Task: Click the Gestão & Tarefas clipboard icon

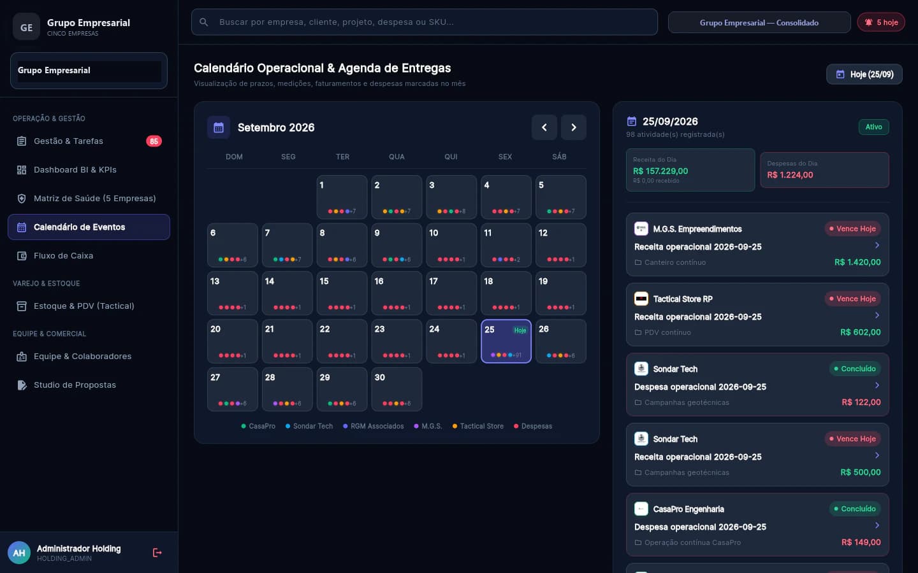Action: (x=22, y=141)
